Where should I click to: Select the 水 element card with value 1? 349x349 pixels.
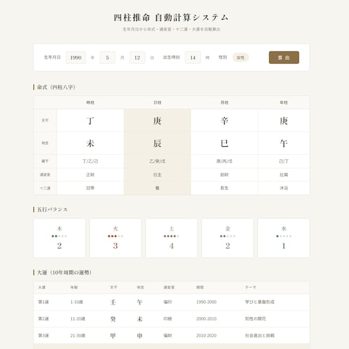[284, 238]
